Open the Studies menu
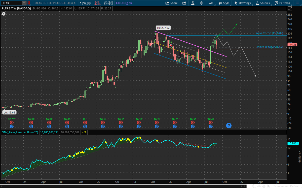Viewport: 302px width, 189px height. pyautogui.click(x=263, y=3)
